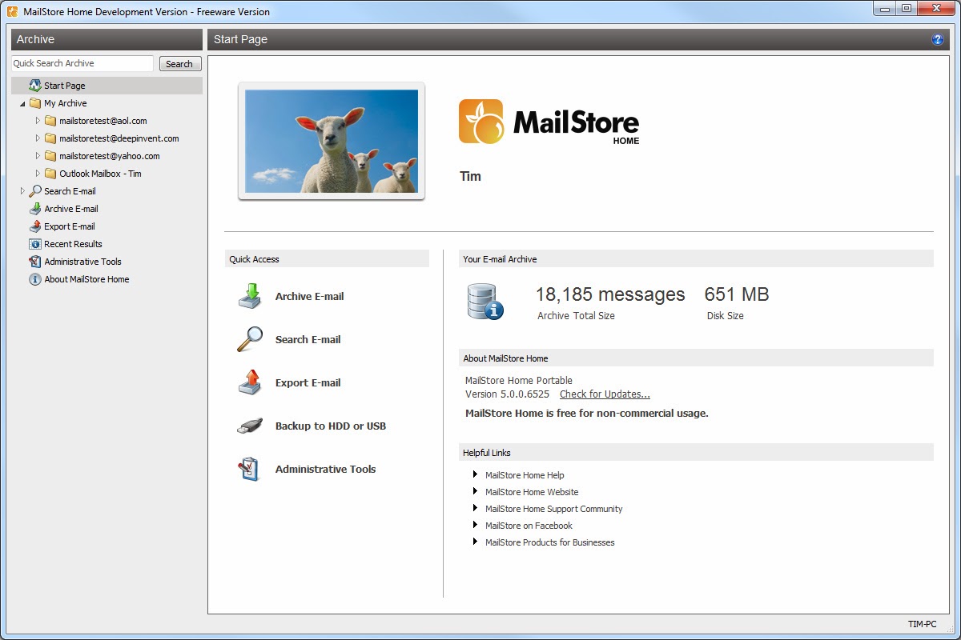Click the archive database info icon
Screen dimensions: 961x640
[485, 302]
